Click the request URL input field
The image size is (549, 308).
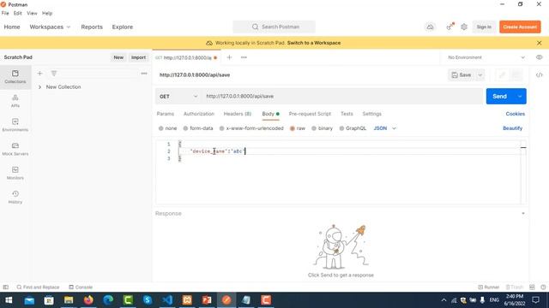click(x=342, y=97)
